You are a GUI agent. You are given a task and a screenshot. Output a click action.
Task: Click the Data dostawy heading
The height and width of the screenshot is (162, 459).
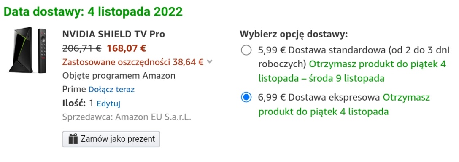[x=93, y=12]
